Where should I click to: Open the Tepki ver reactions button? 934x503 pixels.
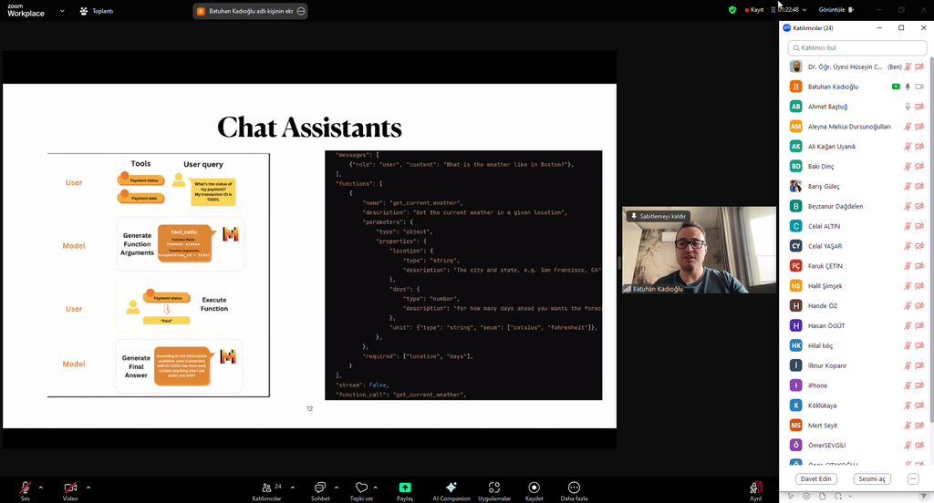(361, 490)
